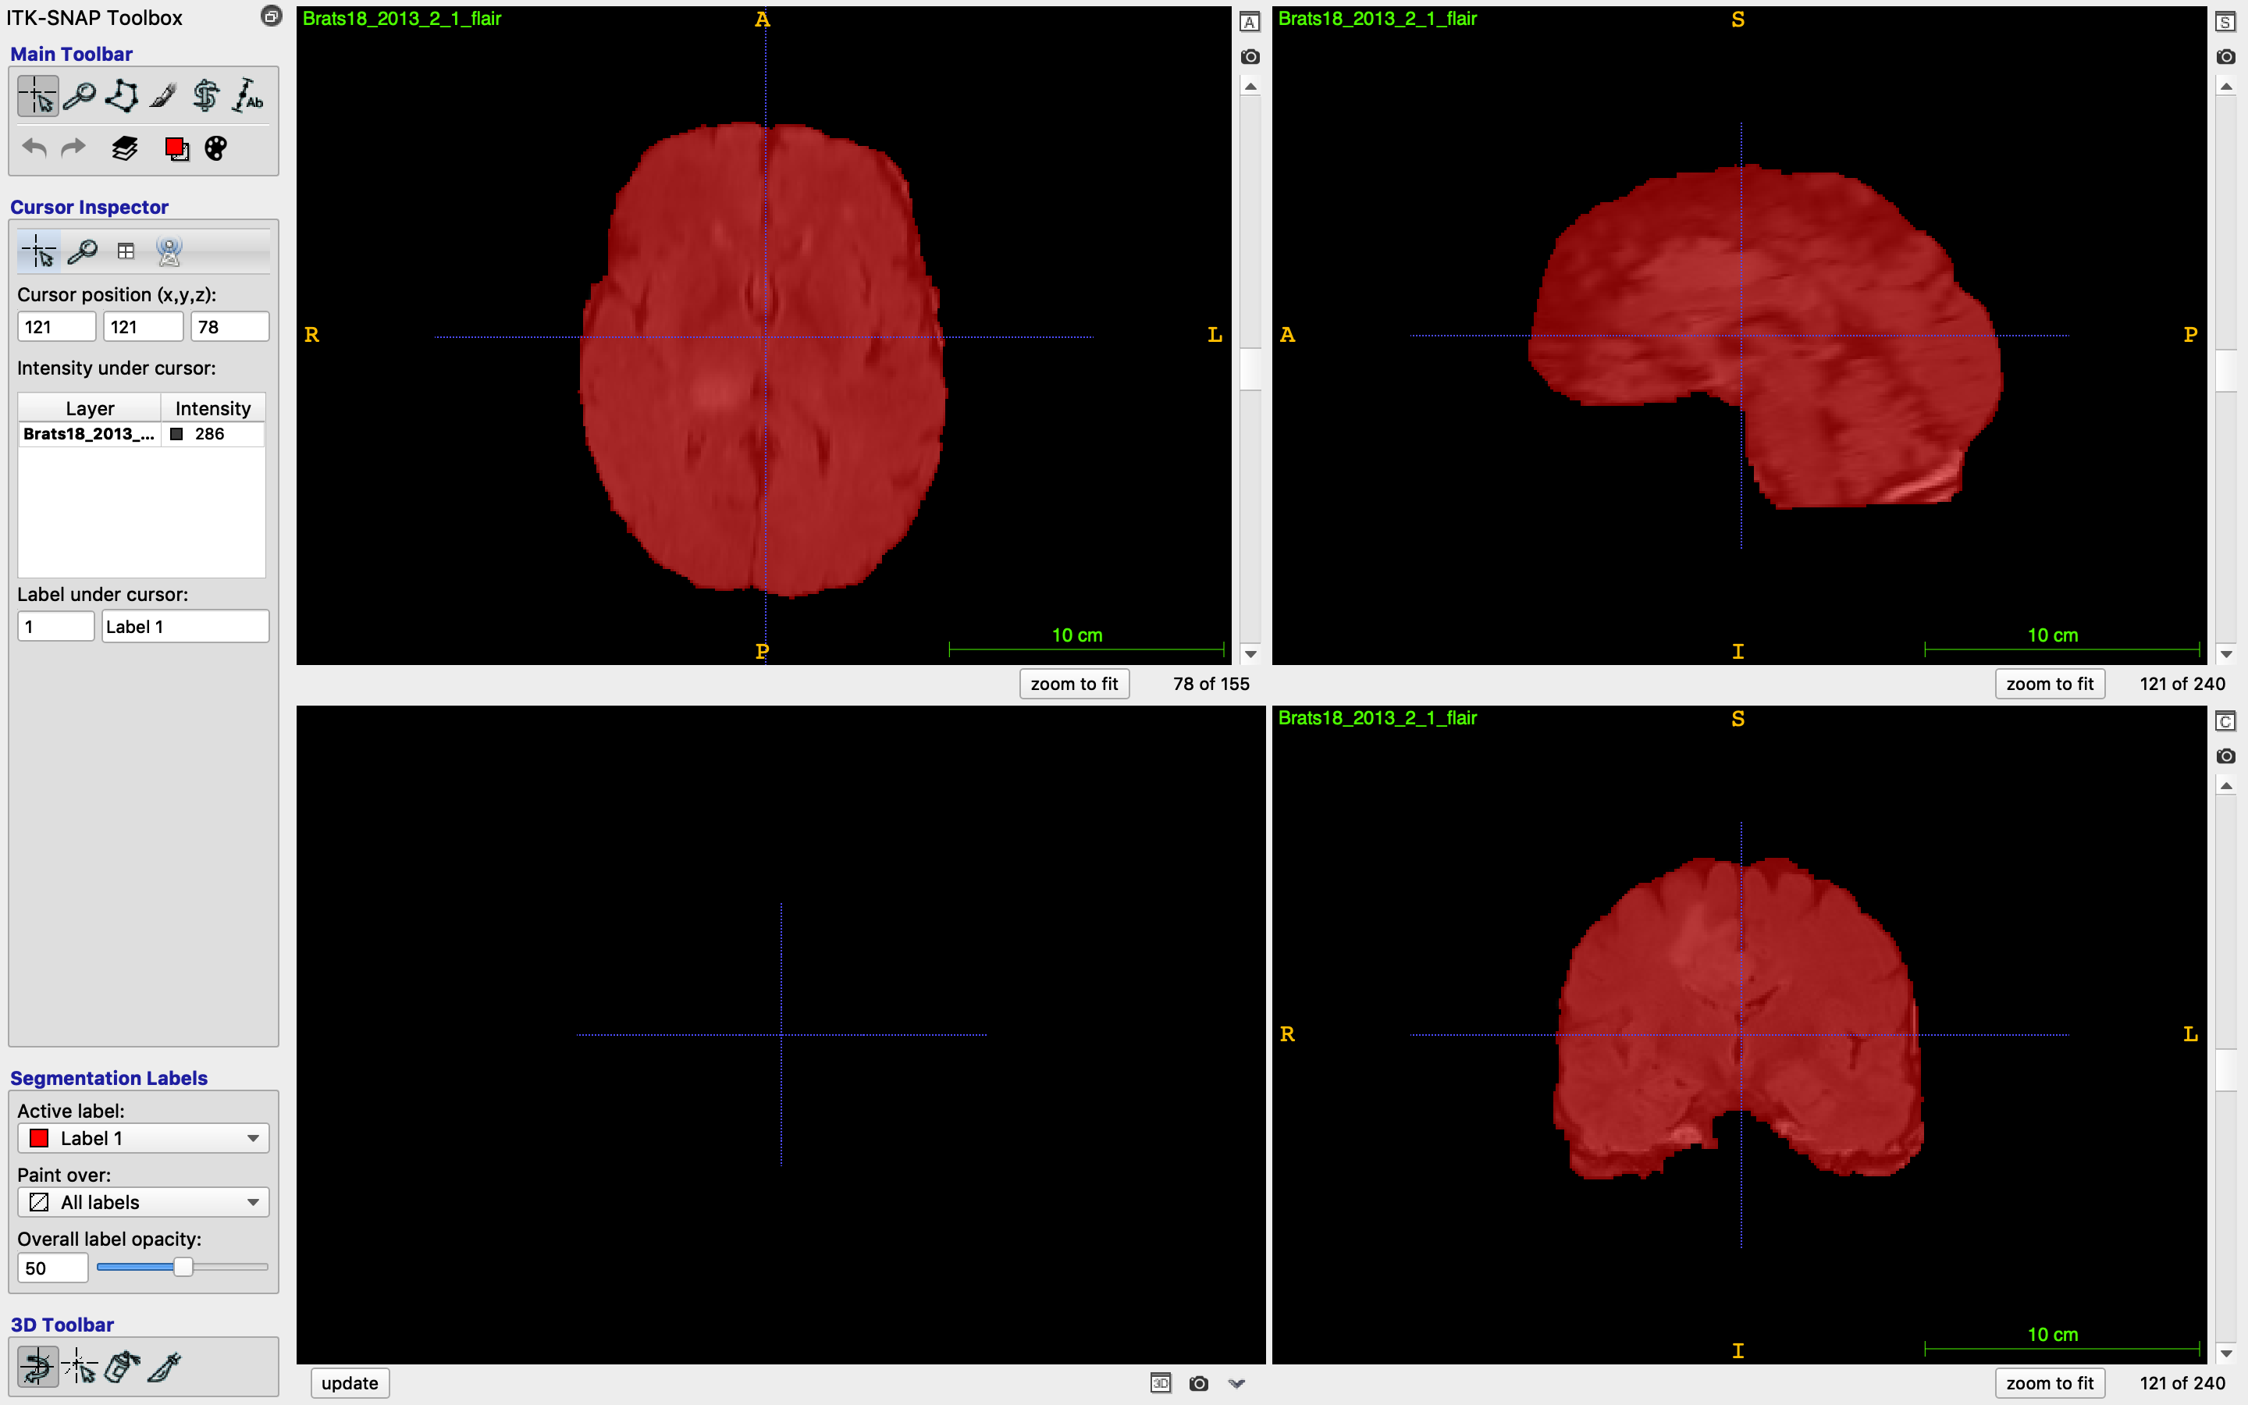Screen dimensions: 2248x1405
Task: Select the Crosshair tool in Main Toolbar
Action: pyautogui.click(x=38, y=96)
